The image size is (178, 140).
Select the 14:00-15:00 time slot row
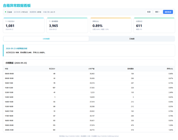(x=89, y=102)
